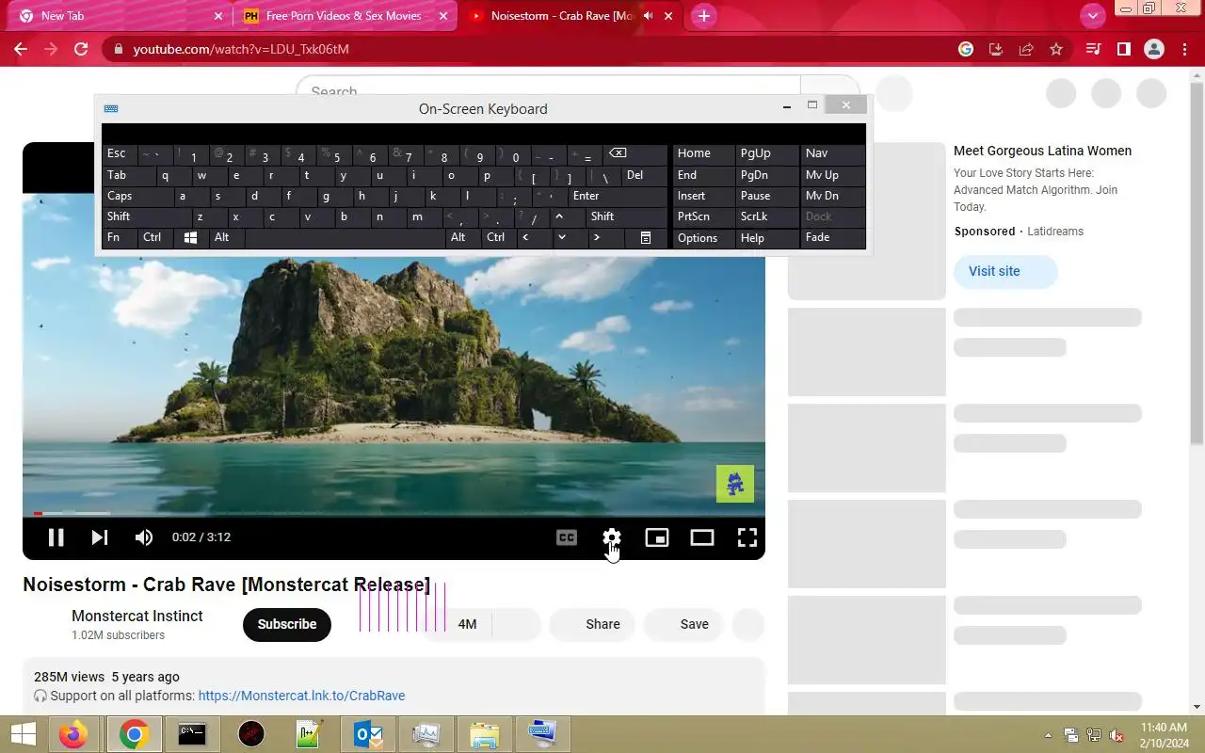Viewport: 1205px width, 753px height.
Task: Toggle the left Shift key on the keyboard
Action: 147,216
